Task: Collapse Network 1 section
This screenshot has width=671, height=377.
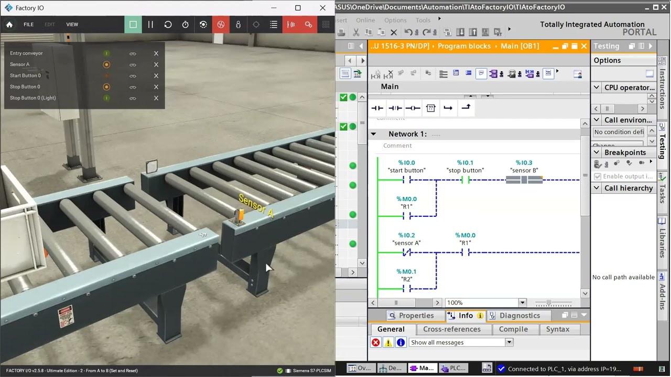Action: (x=373, y=134)
